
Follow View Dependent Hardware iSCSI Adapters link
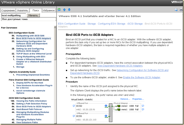coord(120,66)
